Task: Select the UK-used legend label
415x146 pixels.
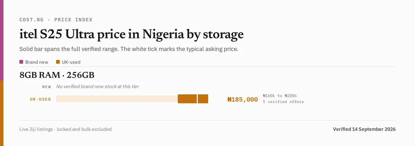Action: click(71, 62)
